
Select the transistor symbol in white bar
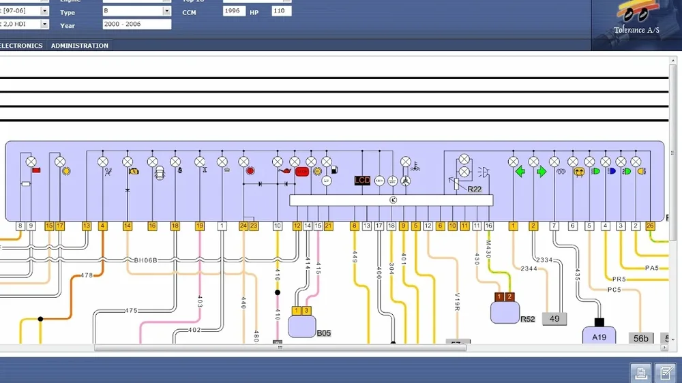393,200
